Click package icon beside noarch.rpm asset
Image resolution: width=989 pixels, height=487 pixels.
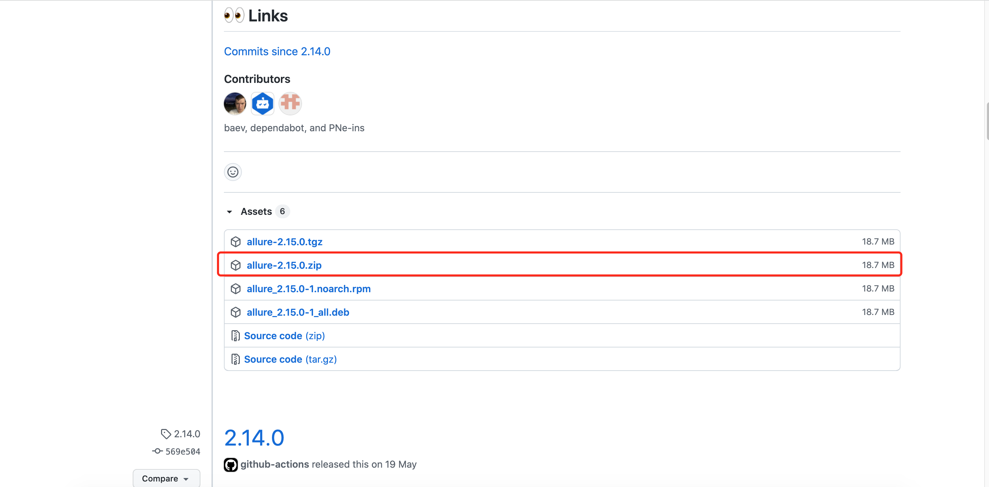click(x=236, y=289)
